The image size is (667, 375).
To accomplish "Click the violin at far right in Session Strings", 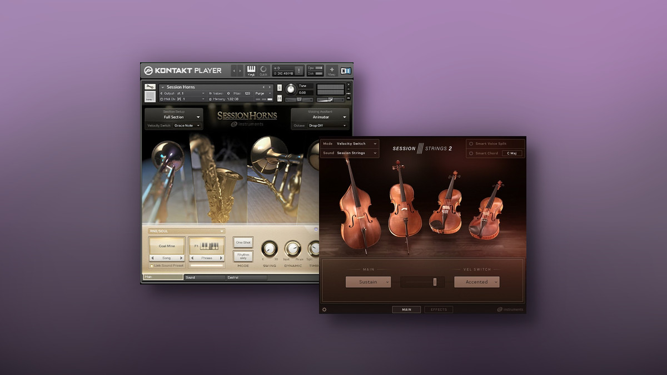I will pyautogui.click(x=486, y=210).
